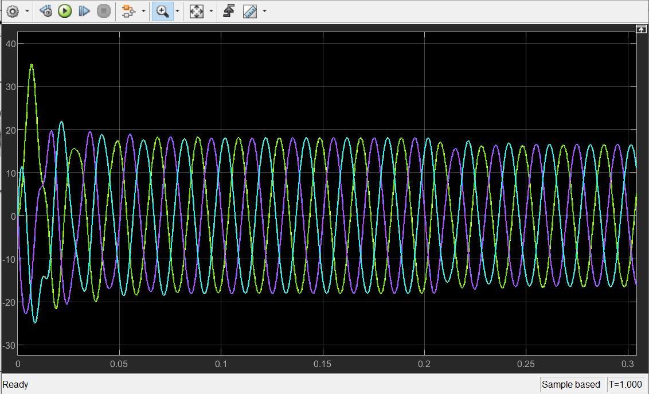The image size is (649, 394).
Task: Open scope configuration properties gear
Action: tap(13, 11)
